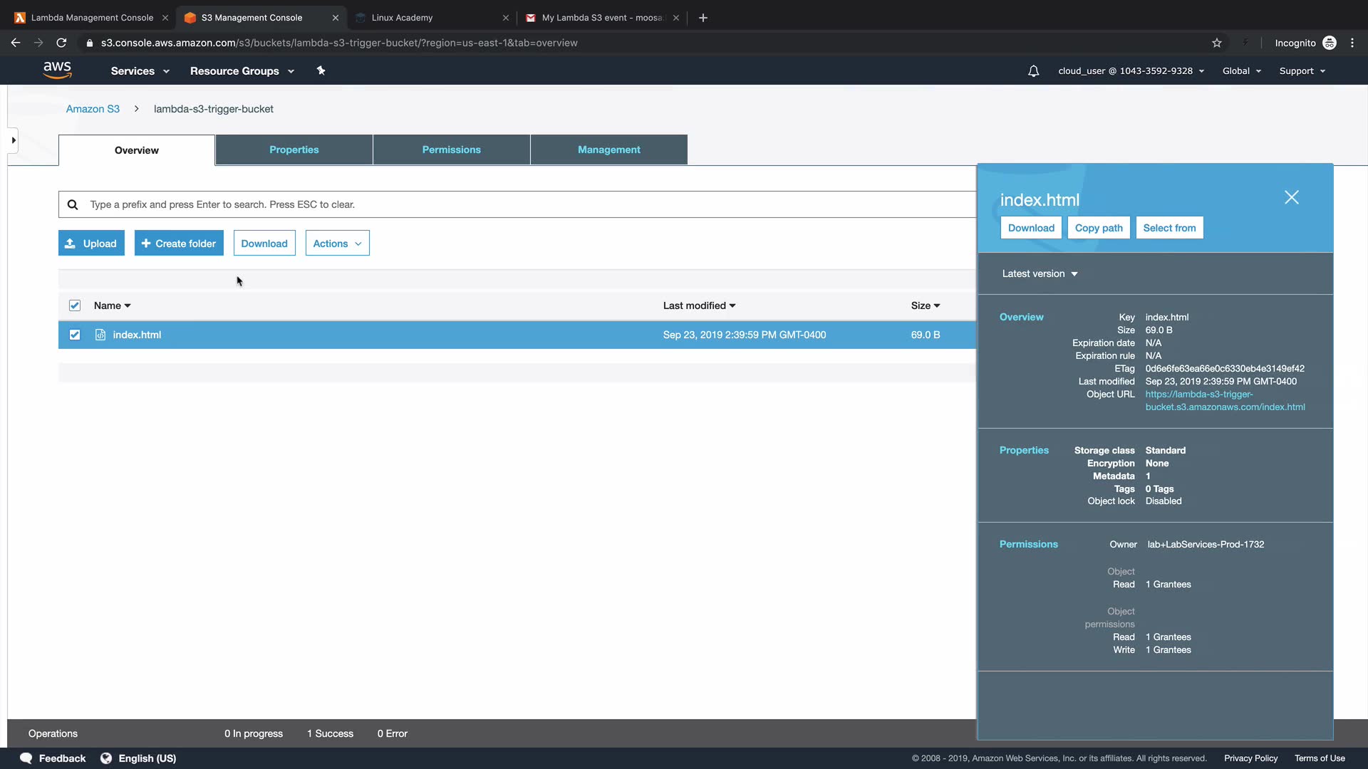The width and height of the screenshot is (1368, 769).
Task: Reload the S3 console page
Action: 61,43
